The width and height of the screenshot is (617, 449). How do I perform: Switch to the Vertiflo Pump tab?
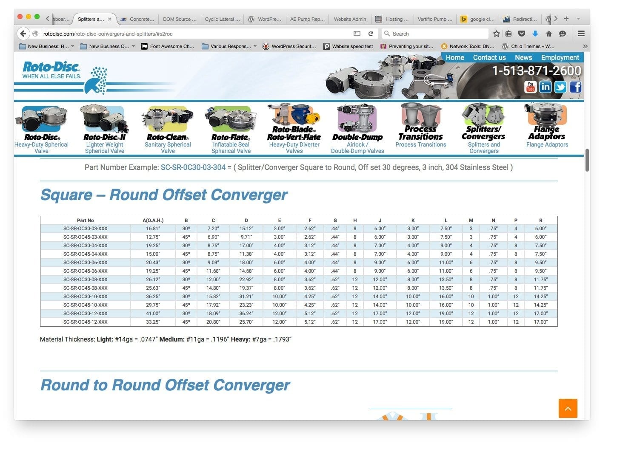tap(434, 19)
